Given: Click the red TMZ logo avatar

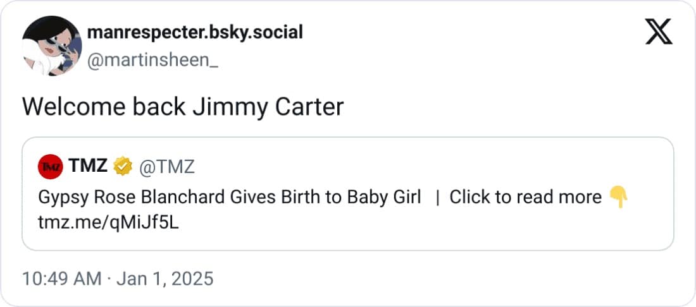Looking at the screenshot, I should point(51,167).
